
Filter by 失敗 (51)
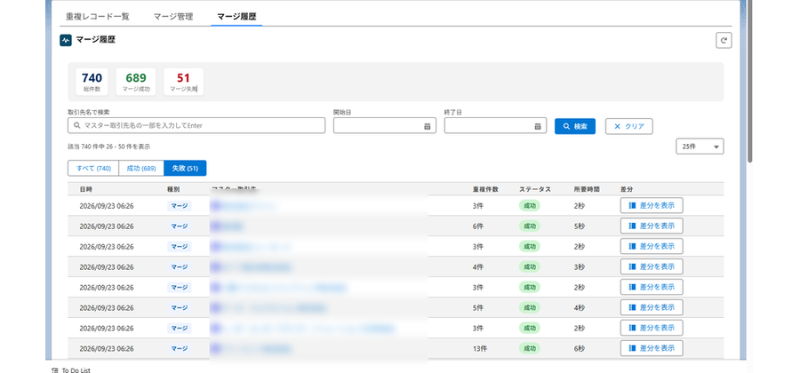tap(185, 168)
